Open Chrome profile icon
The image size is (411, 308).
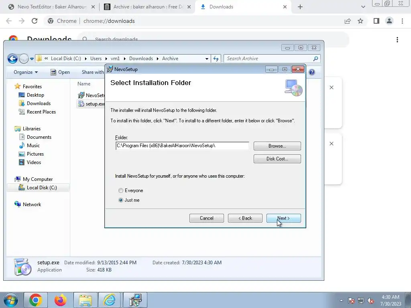point(389,21)
